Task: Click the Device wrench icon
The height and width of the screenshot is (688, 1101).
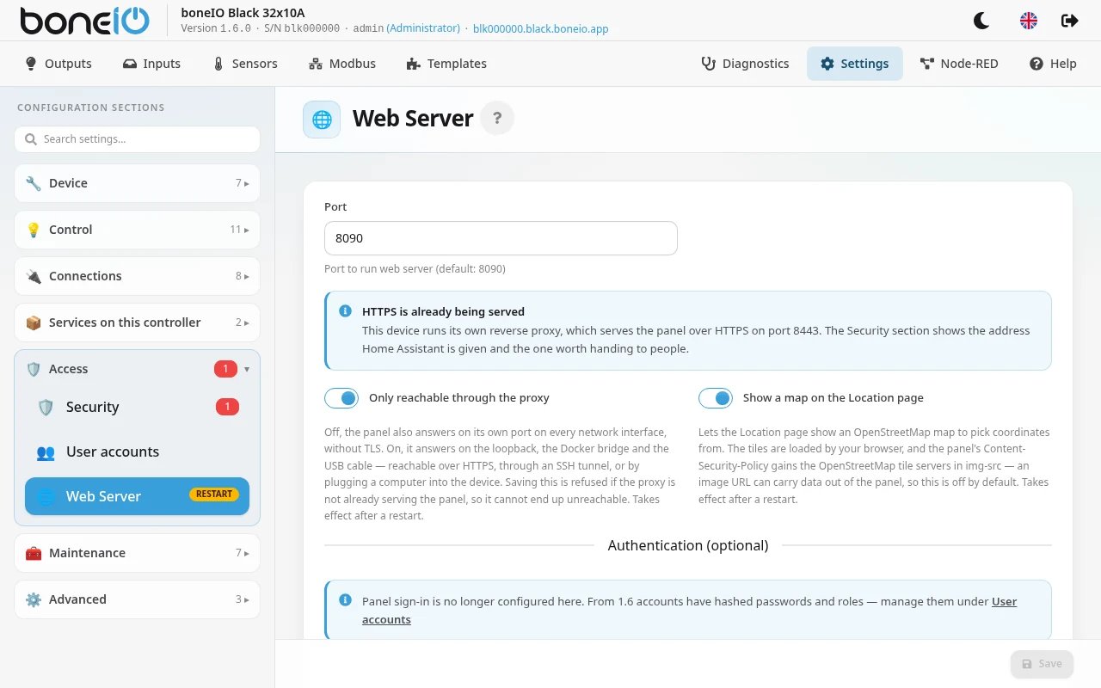Action: [34, 183]
